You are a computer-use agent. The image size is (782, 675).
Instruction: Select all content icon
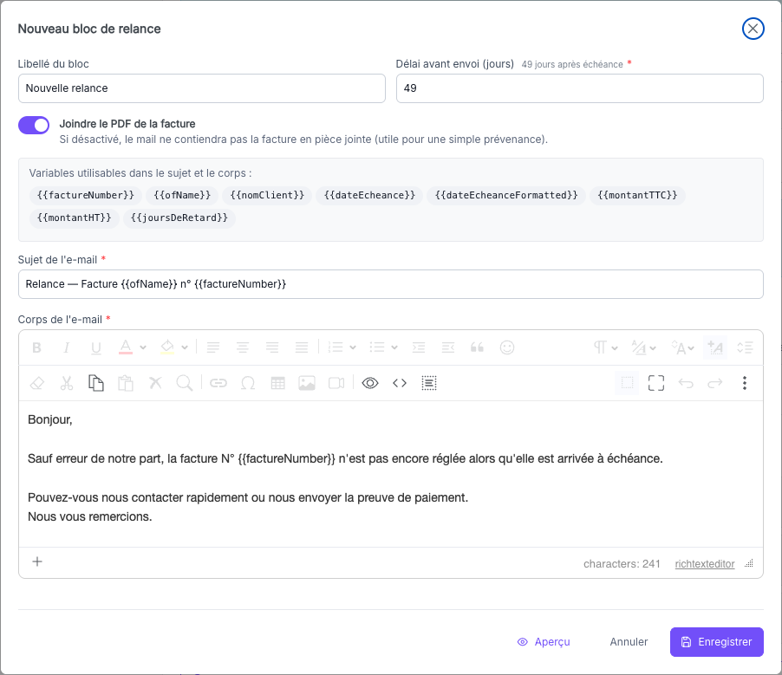pos(429,383)
